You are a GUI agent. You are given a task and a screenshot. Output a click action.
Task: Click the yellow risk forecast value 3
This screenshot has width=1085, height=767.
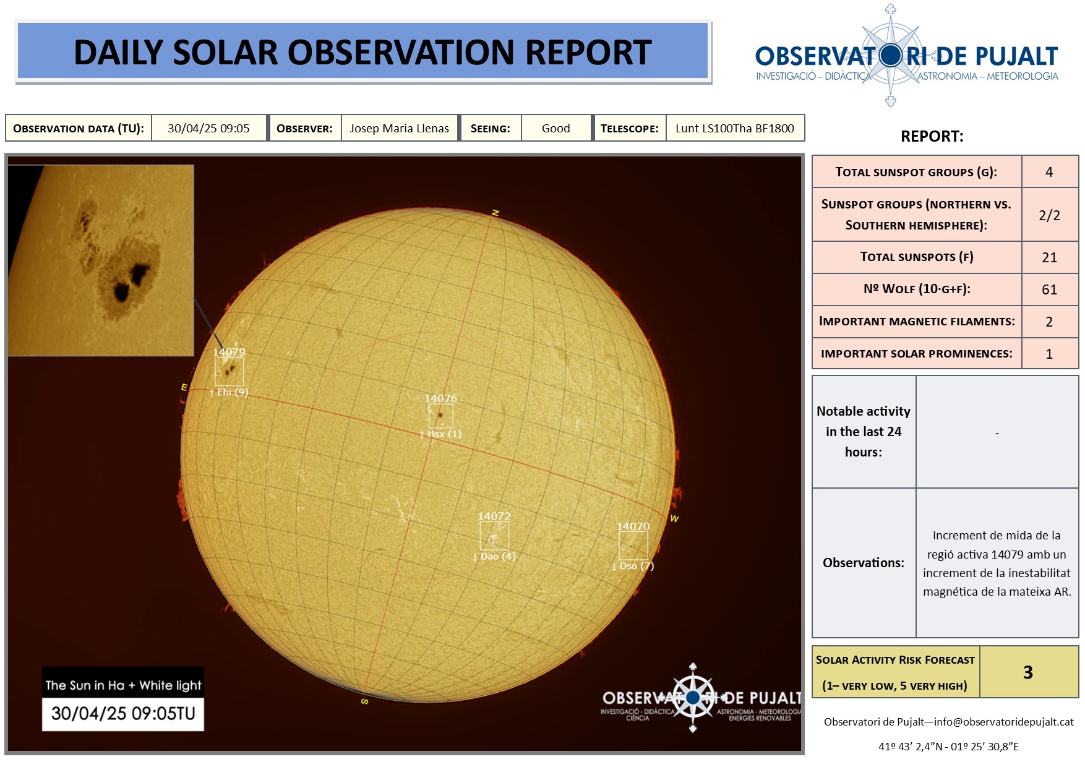click(1028, 672)
